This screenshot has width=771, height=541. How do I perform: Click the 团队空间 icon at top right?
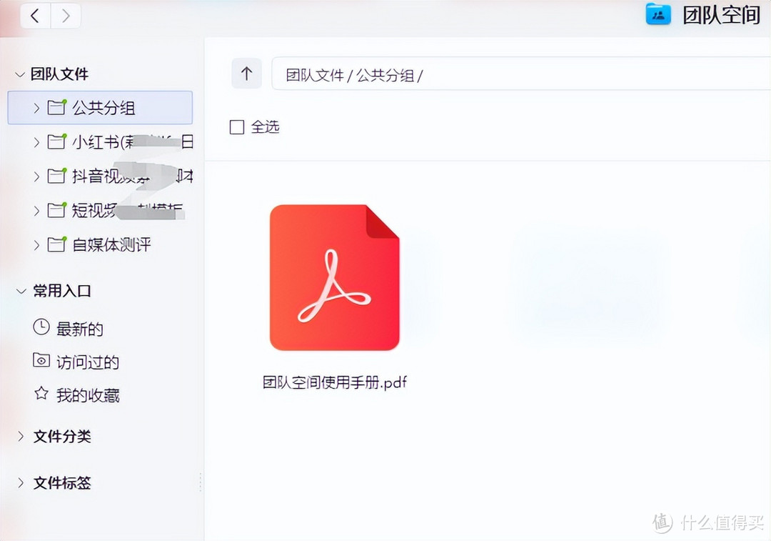click(657, 13)
